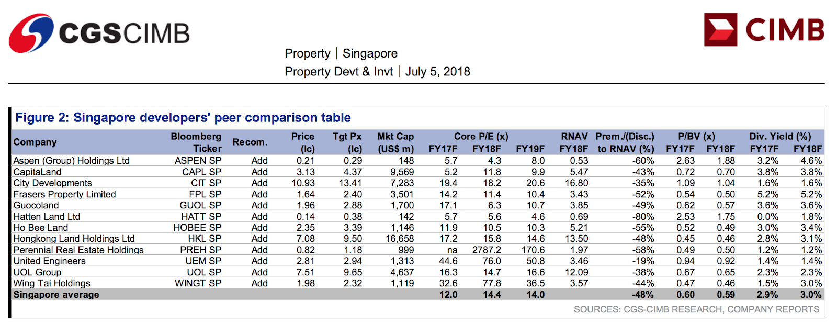Click the CGS CIMB swirl logo icon
Image resolution: width=837 pixels, height=324 pixels.
coord(31,33)
